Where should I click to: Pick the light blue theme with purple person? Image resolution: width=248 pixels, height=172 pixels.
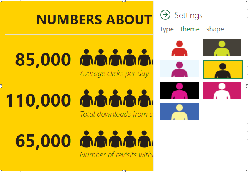click(179, 69)
